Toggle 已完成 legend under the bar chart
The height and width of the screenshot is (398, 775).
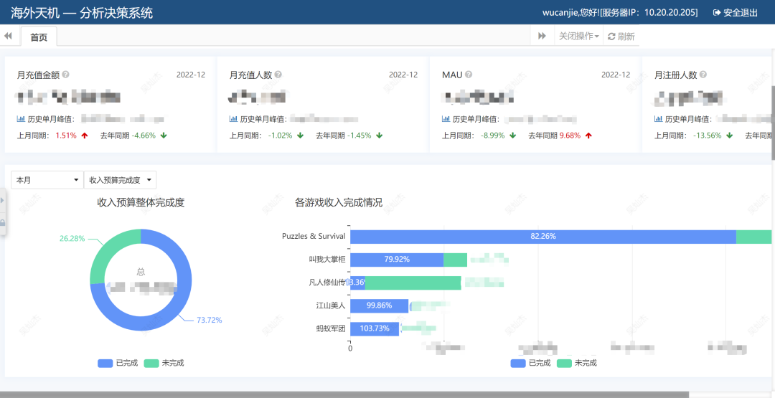tap(531, 363)
